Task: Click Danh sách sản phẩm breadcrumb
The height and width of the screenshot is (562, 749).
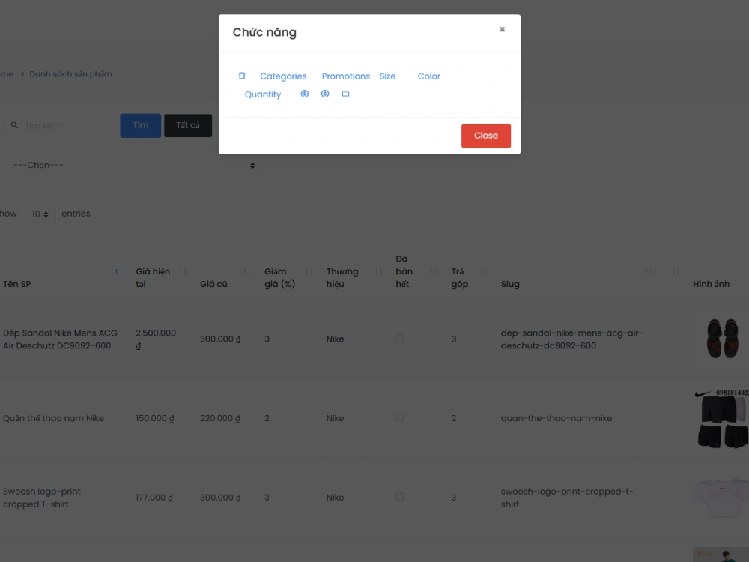Action: pyautogui.click(x=70, y=74)
